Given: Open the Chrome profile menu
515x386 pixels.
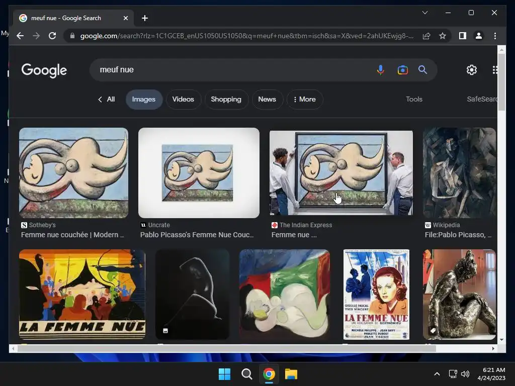Looking at the screenshot, I should point(479,36).
